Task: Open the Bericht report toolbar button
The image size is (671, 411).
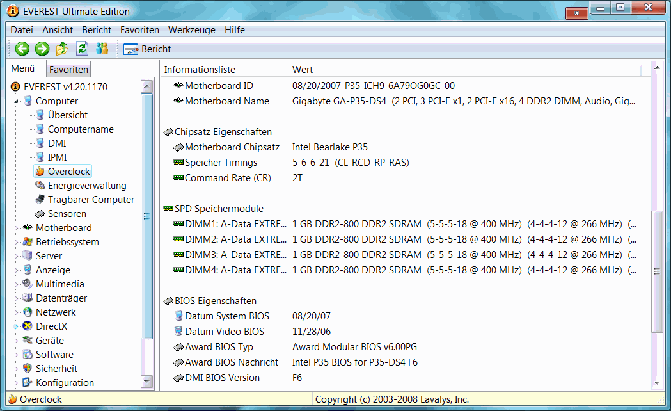Action: click(148, 49)
